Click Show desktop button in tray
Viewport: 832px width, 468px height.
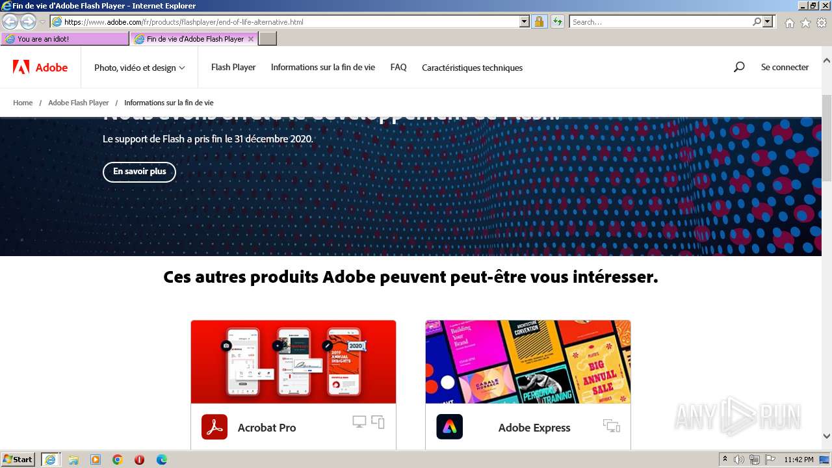tap(825, 460)
